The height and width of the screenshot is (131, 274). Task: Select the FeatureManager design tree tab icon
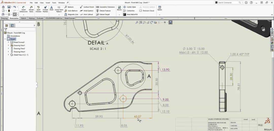pyautogui.click(x=6, y=26)
